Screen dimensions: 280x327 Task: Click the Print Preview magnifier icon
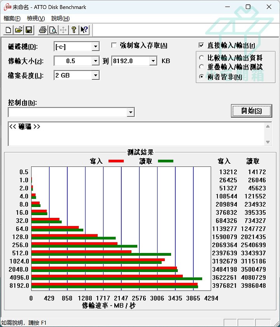click(x=53, y=30)
